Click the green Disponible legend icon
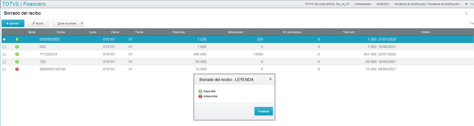 pos(200,91)
